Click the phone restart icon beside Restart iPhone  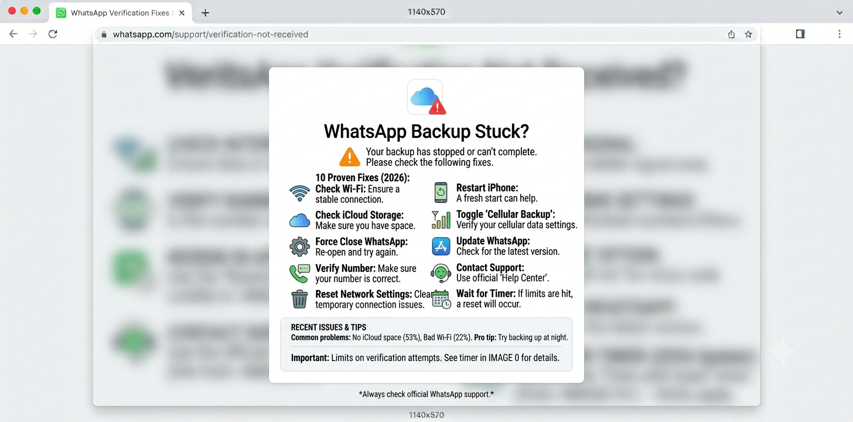pos(441,192)
